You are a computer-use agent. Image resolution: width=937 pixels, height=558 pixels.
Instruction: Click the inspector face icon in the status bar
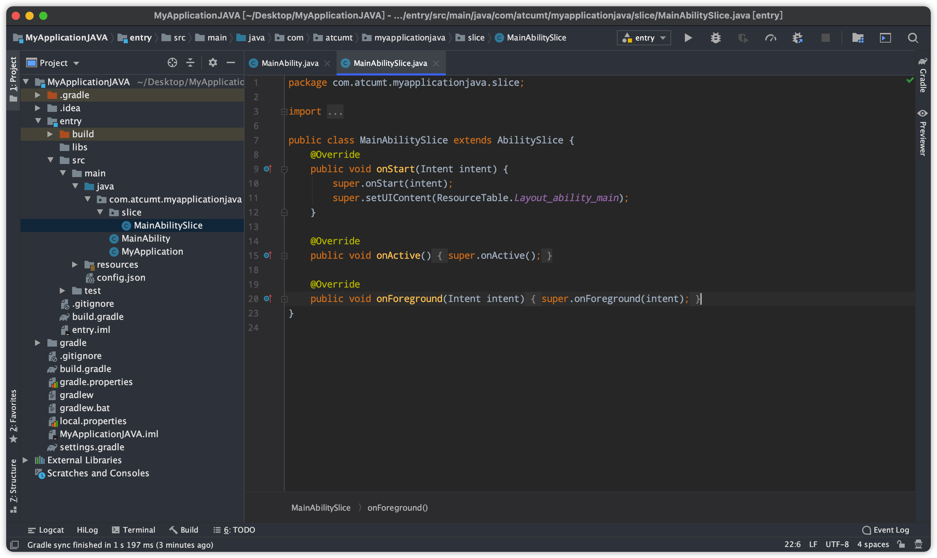point(918,544)
